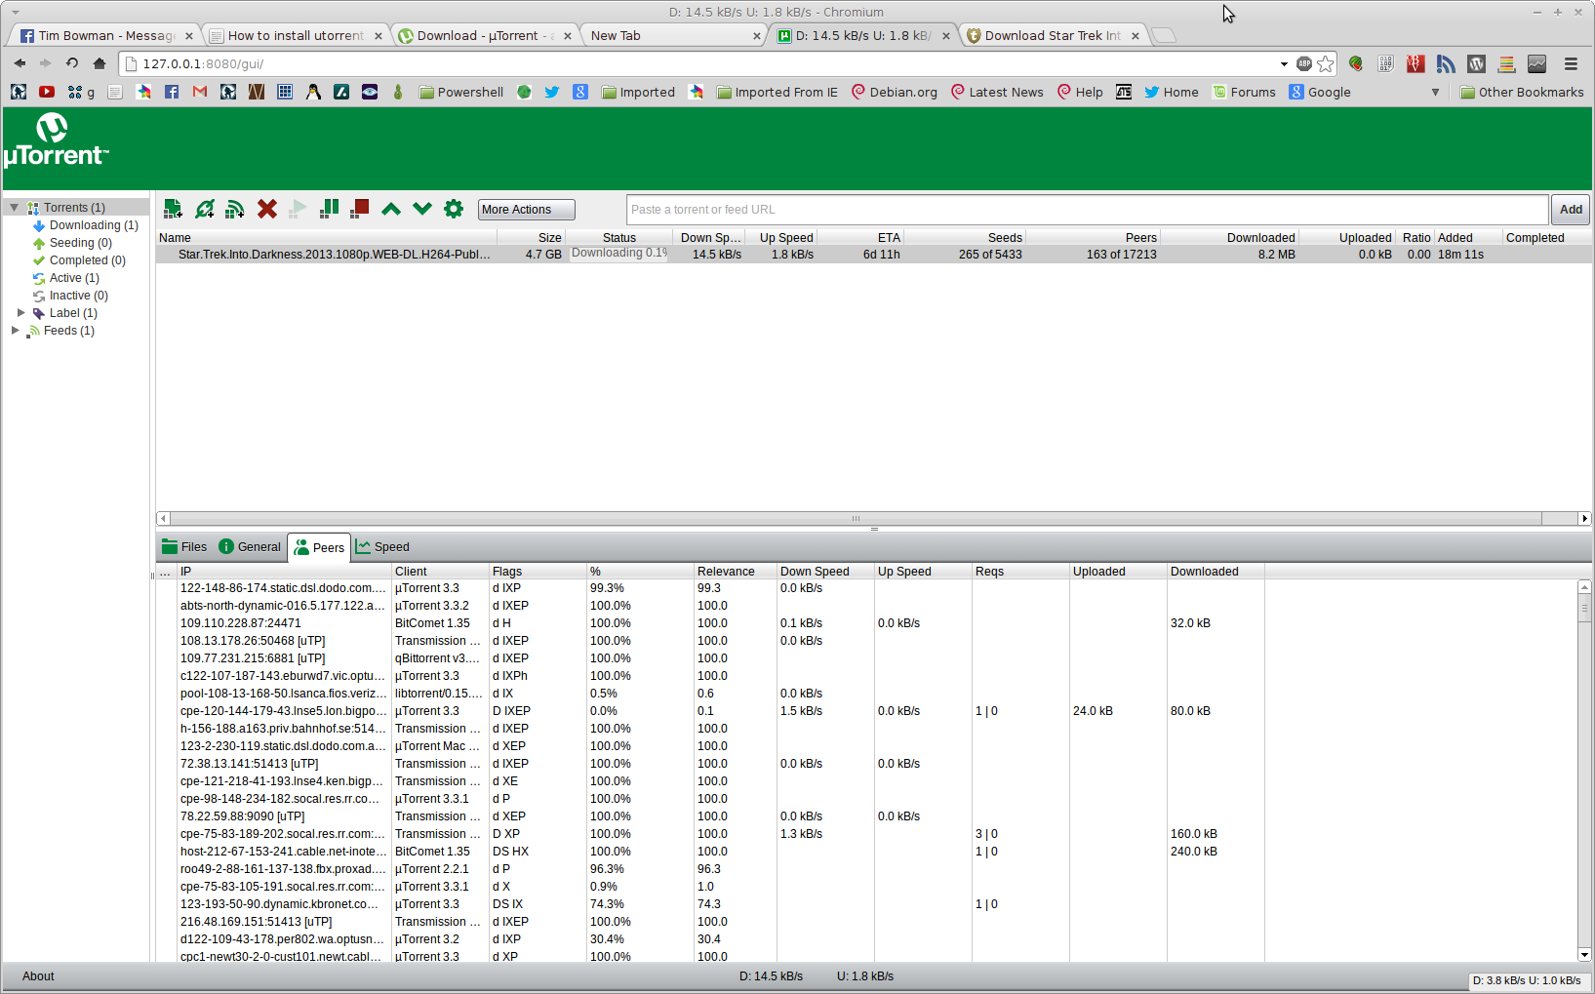Open the Chromium hamburger menu
Image resolution: width=1595 pixels, height=994 pixels.
click(1571, 63)
